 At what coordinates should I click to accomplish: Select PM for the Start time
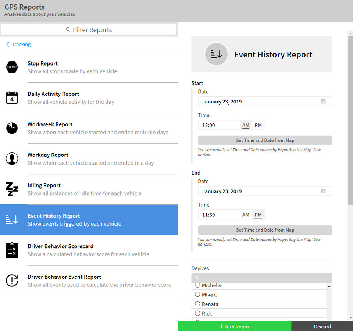click(258, 125)
